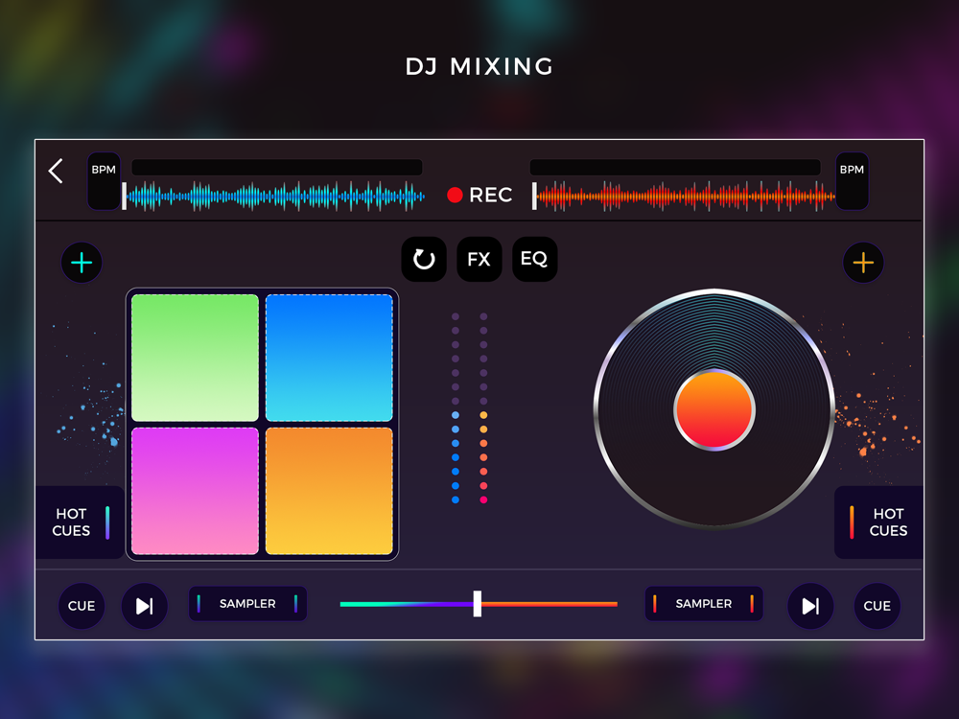
Task: Play or skip on the left deck
Action: (x=145, y=606)
